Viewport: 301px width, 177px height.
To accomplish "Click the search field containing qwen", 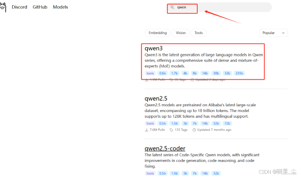I will coord(219,7).
